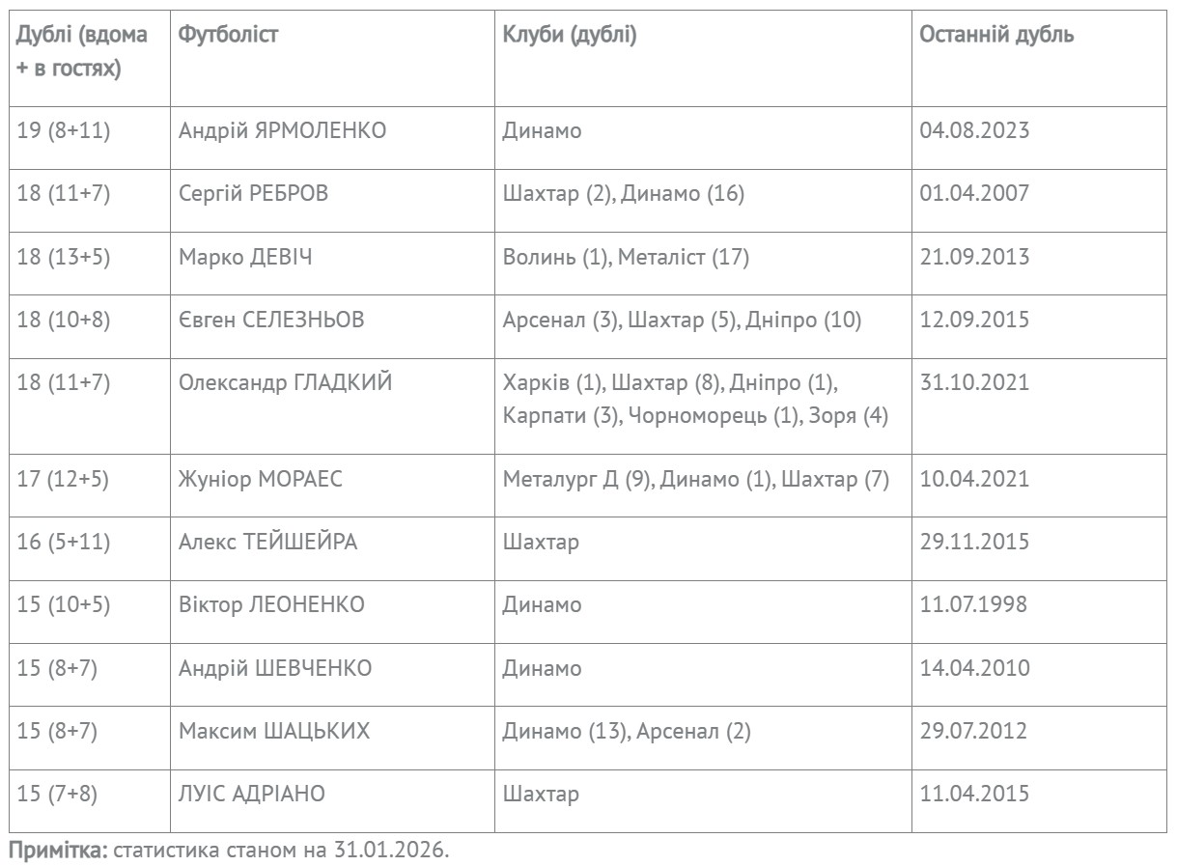1177x866 pixels.
Task: Click Максим ШАЦЬКИХ's name
Action: [274, 731]
